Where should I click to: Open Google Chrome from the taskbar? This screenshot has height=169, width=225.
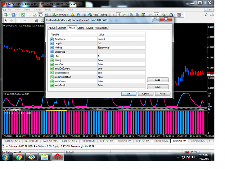click(19, 157)
